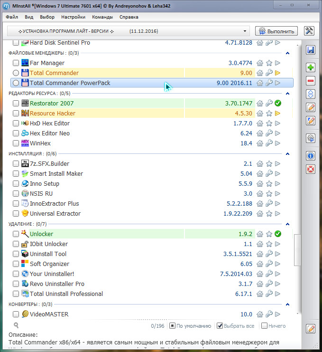Toggle the 'Выбрать все' checkbox
This screenshot has height=352, width=322.
tap(220, 326)
